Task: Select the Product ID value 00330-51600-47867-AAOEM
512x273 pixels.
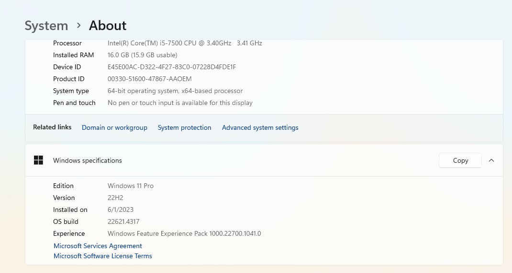Action: coord(150,79)
